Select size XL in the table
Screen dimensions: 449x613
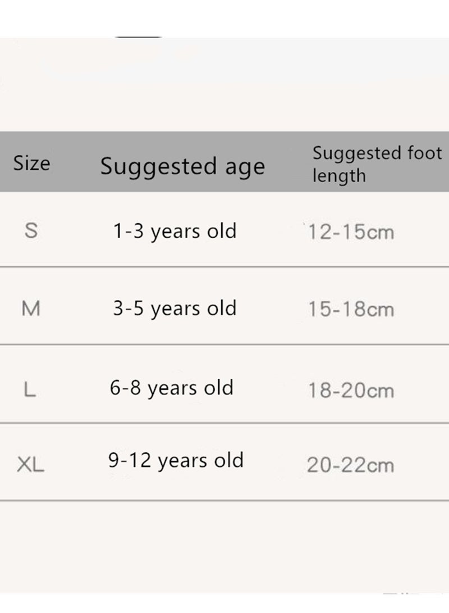pos(30,465)
